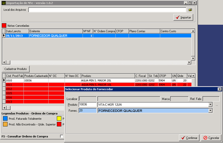
Task: Select the AGUA MIN S. MAIOR 20L product row
Action: pos(107,80)
